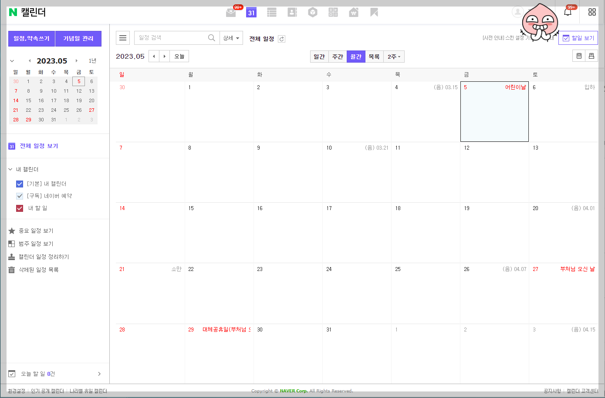The height and width of the screenshot is (398, 605).
Task: Click the hamburger menu toggle button
Action: click(x=123, y=38)
